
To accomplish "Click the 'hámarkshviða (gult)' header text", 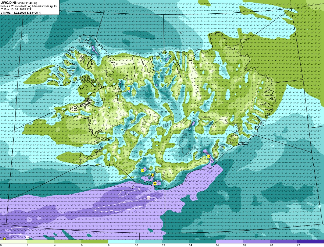I will pos(44,6).
